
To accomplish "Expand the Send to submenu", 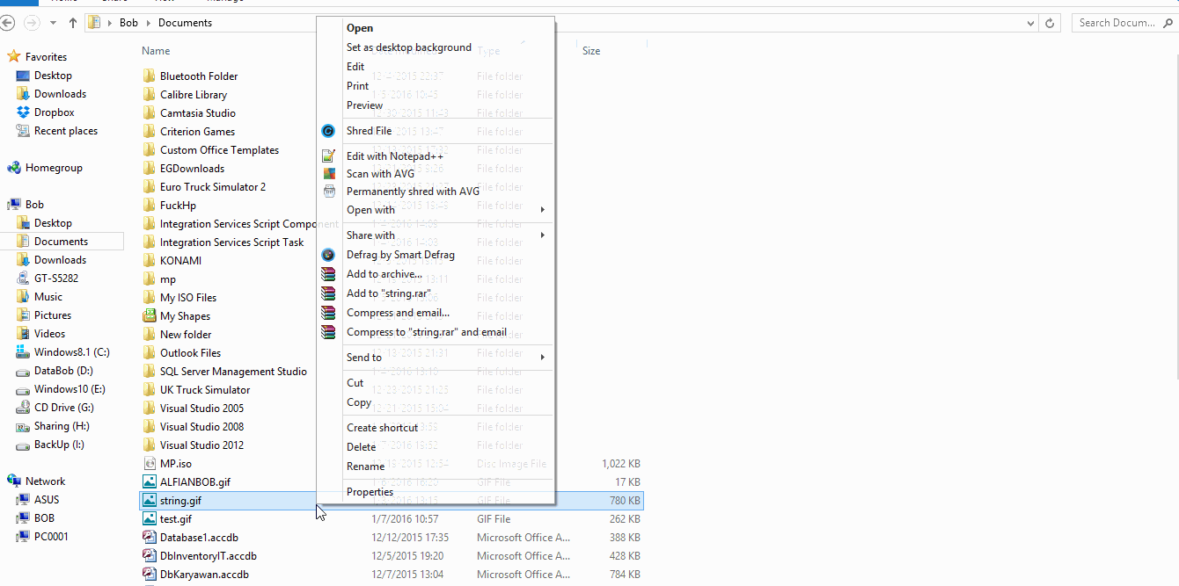I will [363, 357].
